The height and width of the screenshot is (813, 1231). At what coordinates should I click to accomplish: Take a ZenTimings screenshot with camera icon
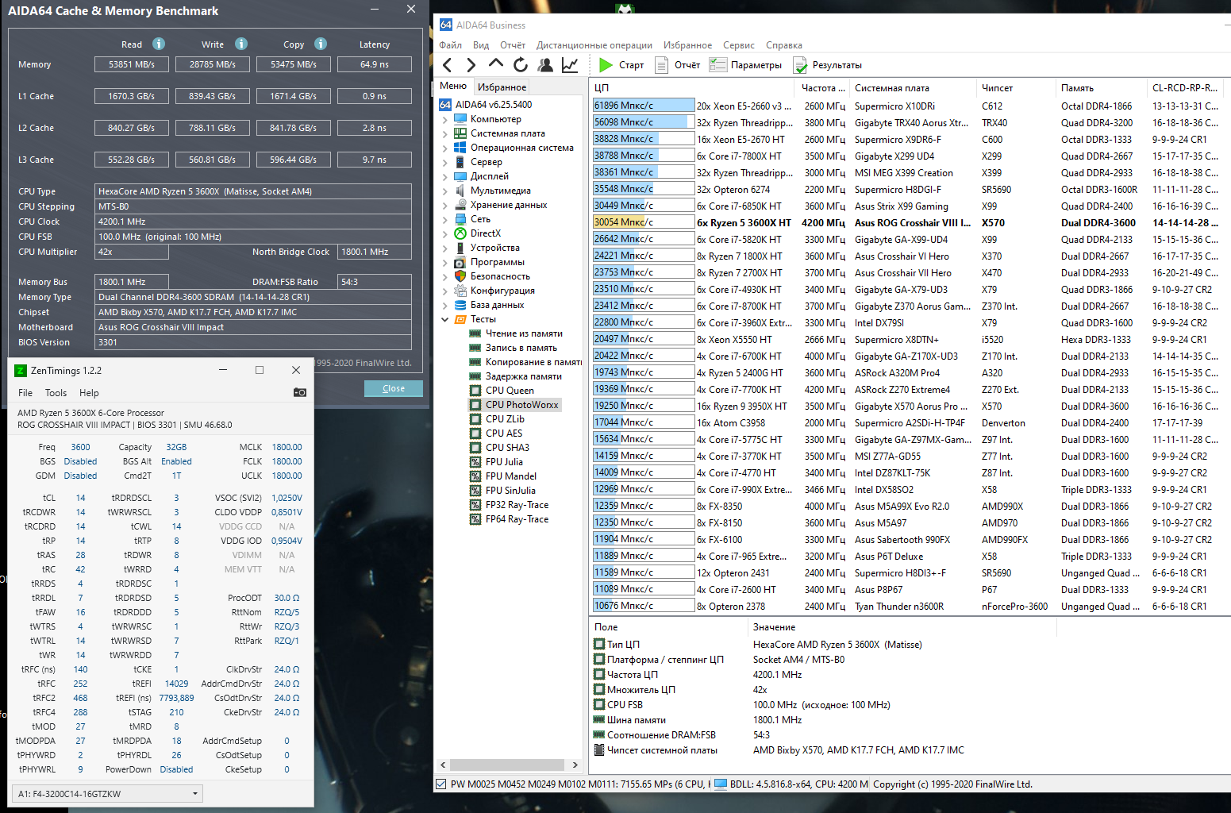(x=299, y=392)
